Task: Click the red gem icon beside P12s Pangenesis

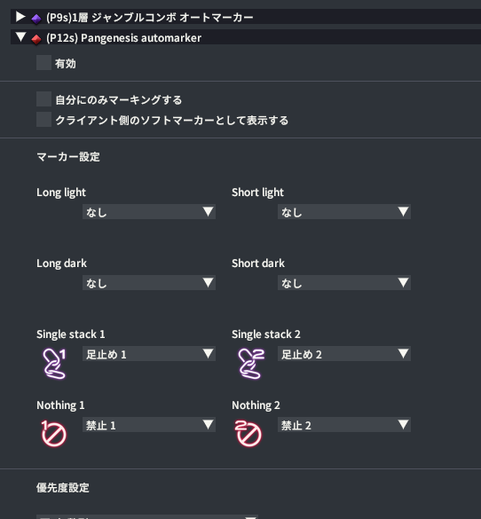Action: coord(36,39)
